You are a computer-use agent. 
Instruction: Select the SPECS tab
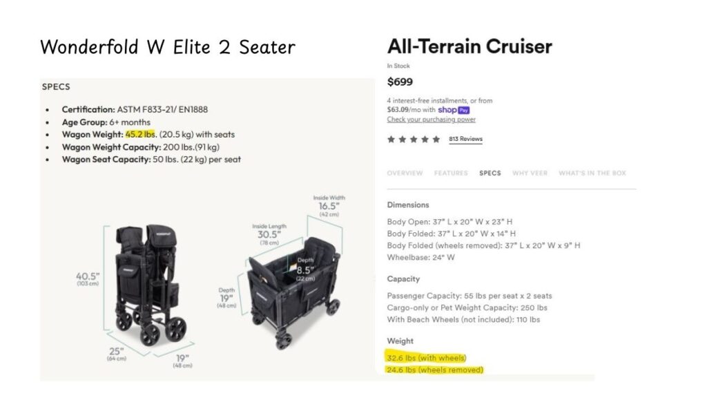click(x=490, y=173)
